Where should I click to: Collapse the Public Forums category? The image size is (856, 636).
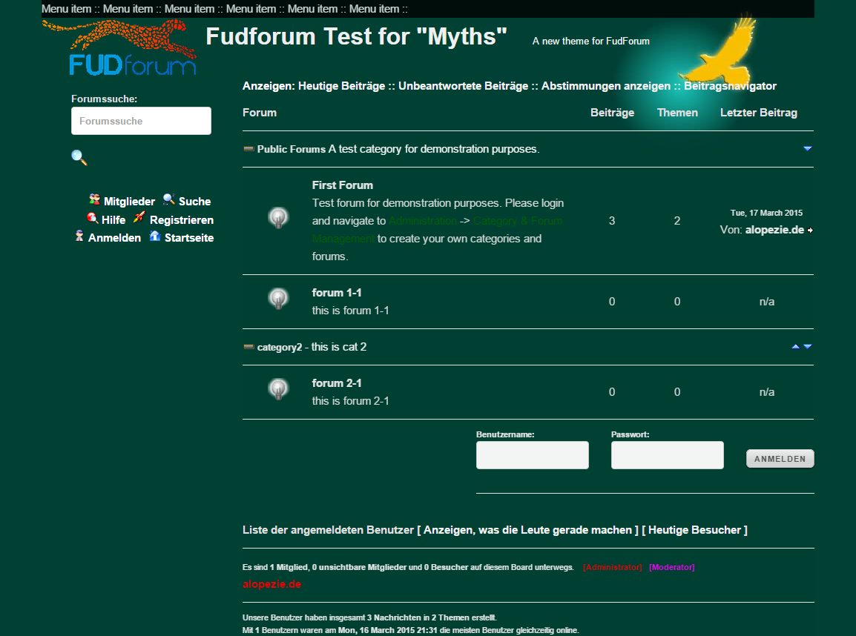(x=249, y=148)
